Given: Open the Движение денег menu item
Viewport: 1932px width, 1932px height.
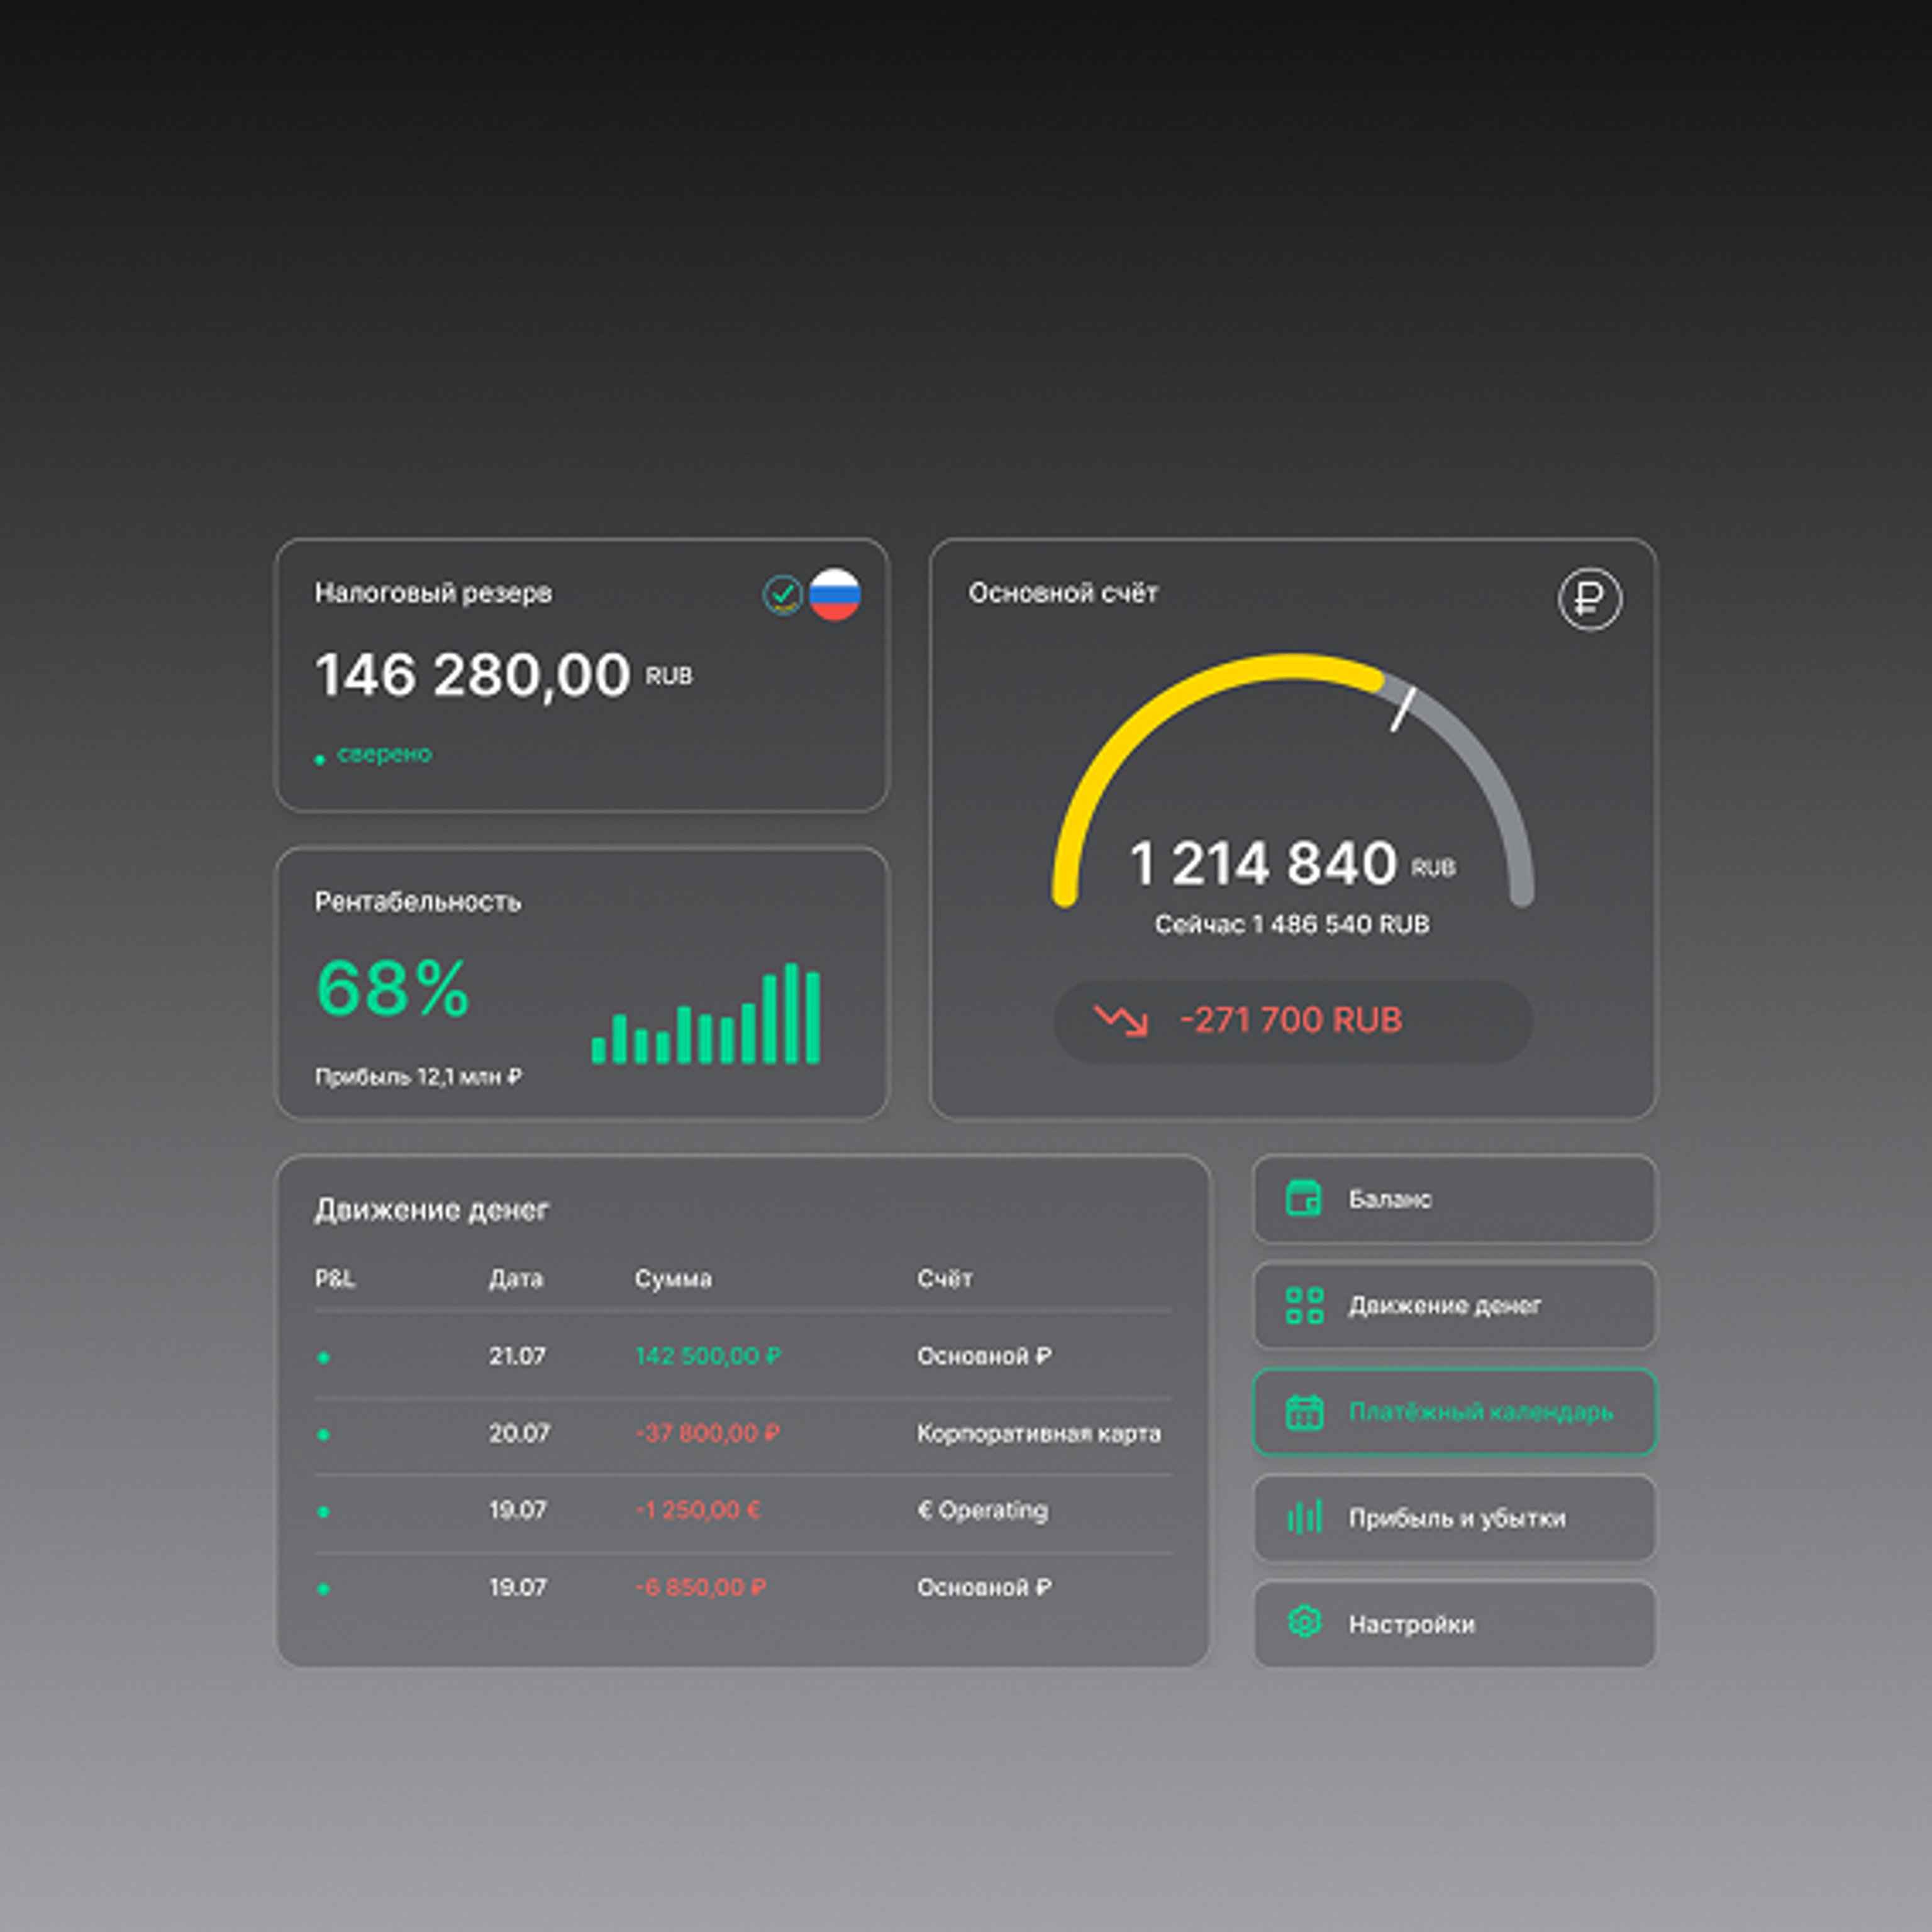Looking at the screenshot, I should pos(1454,1305).
